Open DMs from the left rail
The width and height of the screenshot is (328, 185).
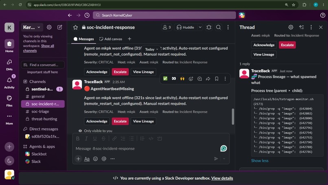(9, 65)
